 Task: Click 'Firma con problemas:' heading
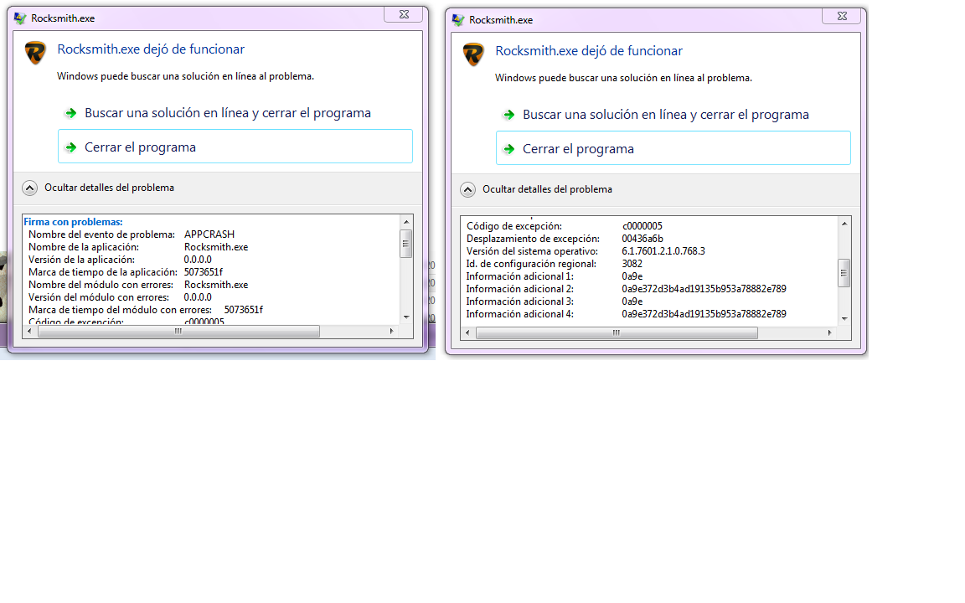[73, 222]
